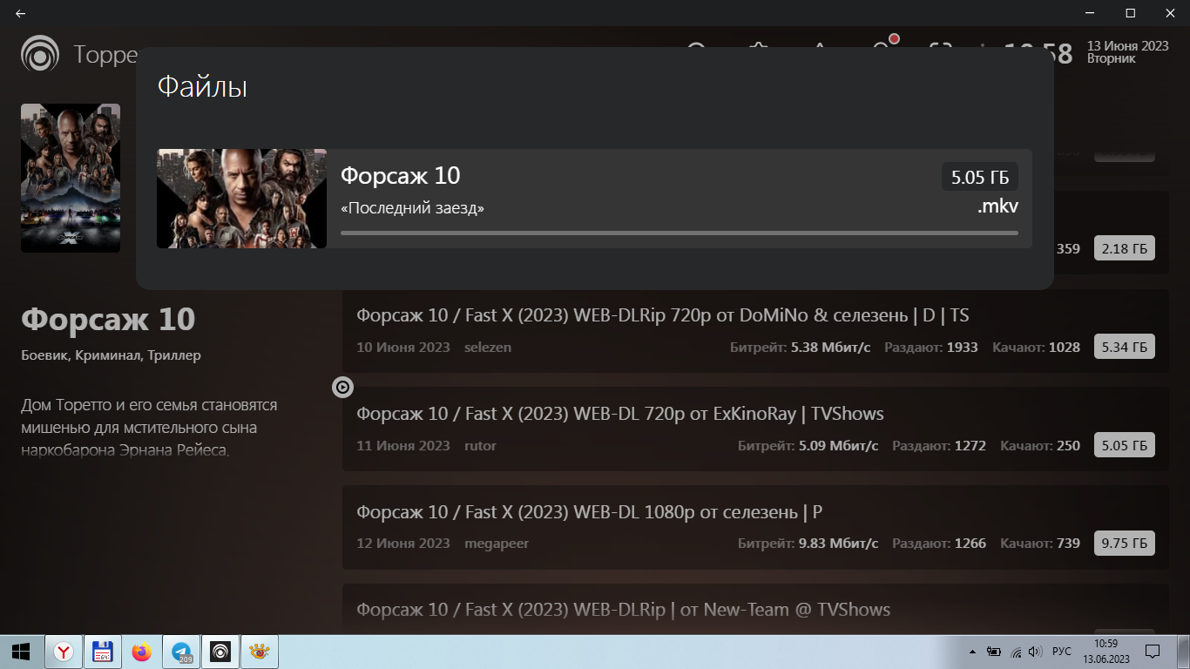The image size is (1190, 669).
Task: Open the floppy-disk app on the taskbar
Action: pyautogui.click(x=103, y=652)
